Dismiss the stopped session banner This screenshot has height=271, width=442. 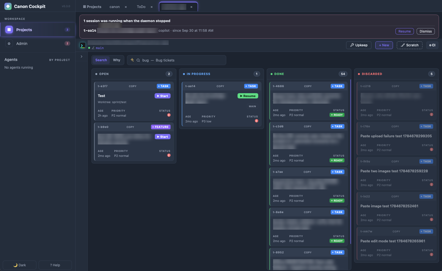[x=425, y=31]
